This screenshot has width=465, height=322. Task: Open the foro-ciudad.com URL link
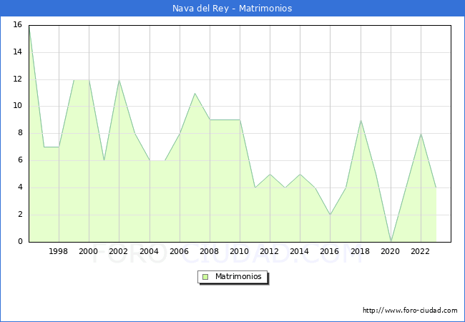point(410,311)
